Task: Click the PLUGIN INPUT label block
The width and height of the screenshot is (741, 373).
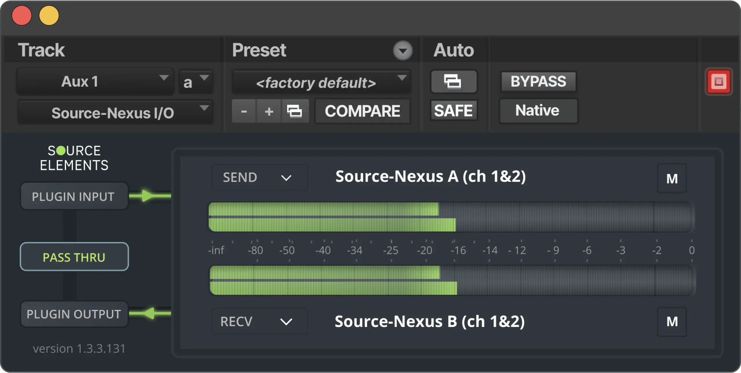Action: (74, 196)
